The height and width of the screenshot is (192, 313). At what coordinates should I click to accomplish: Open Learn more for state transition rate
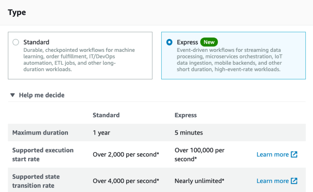point(272,181)
